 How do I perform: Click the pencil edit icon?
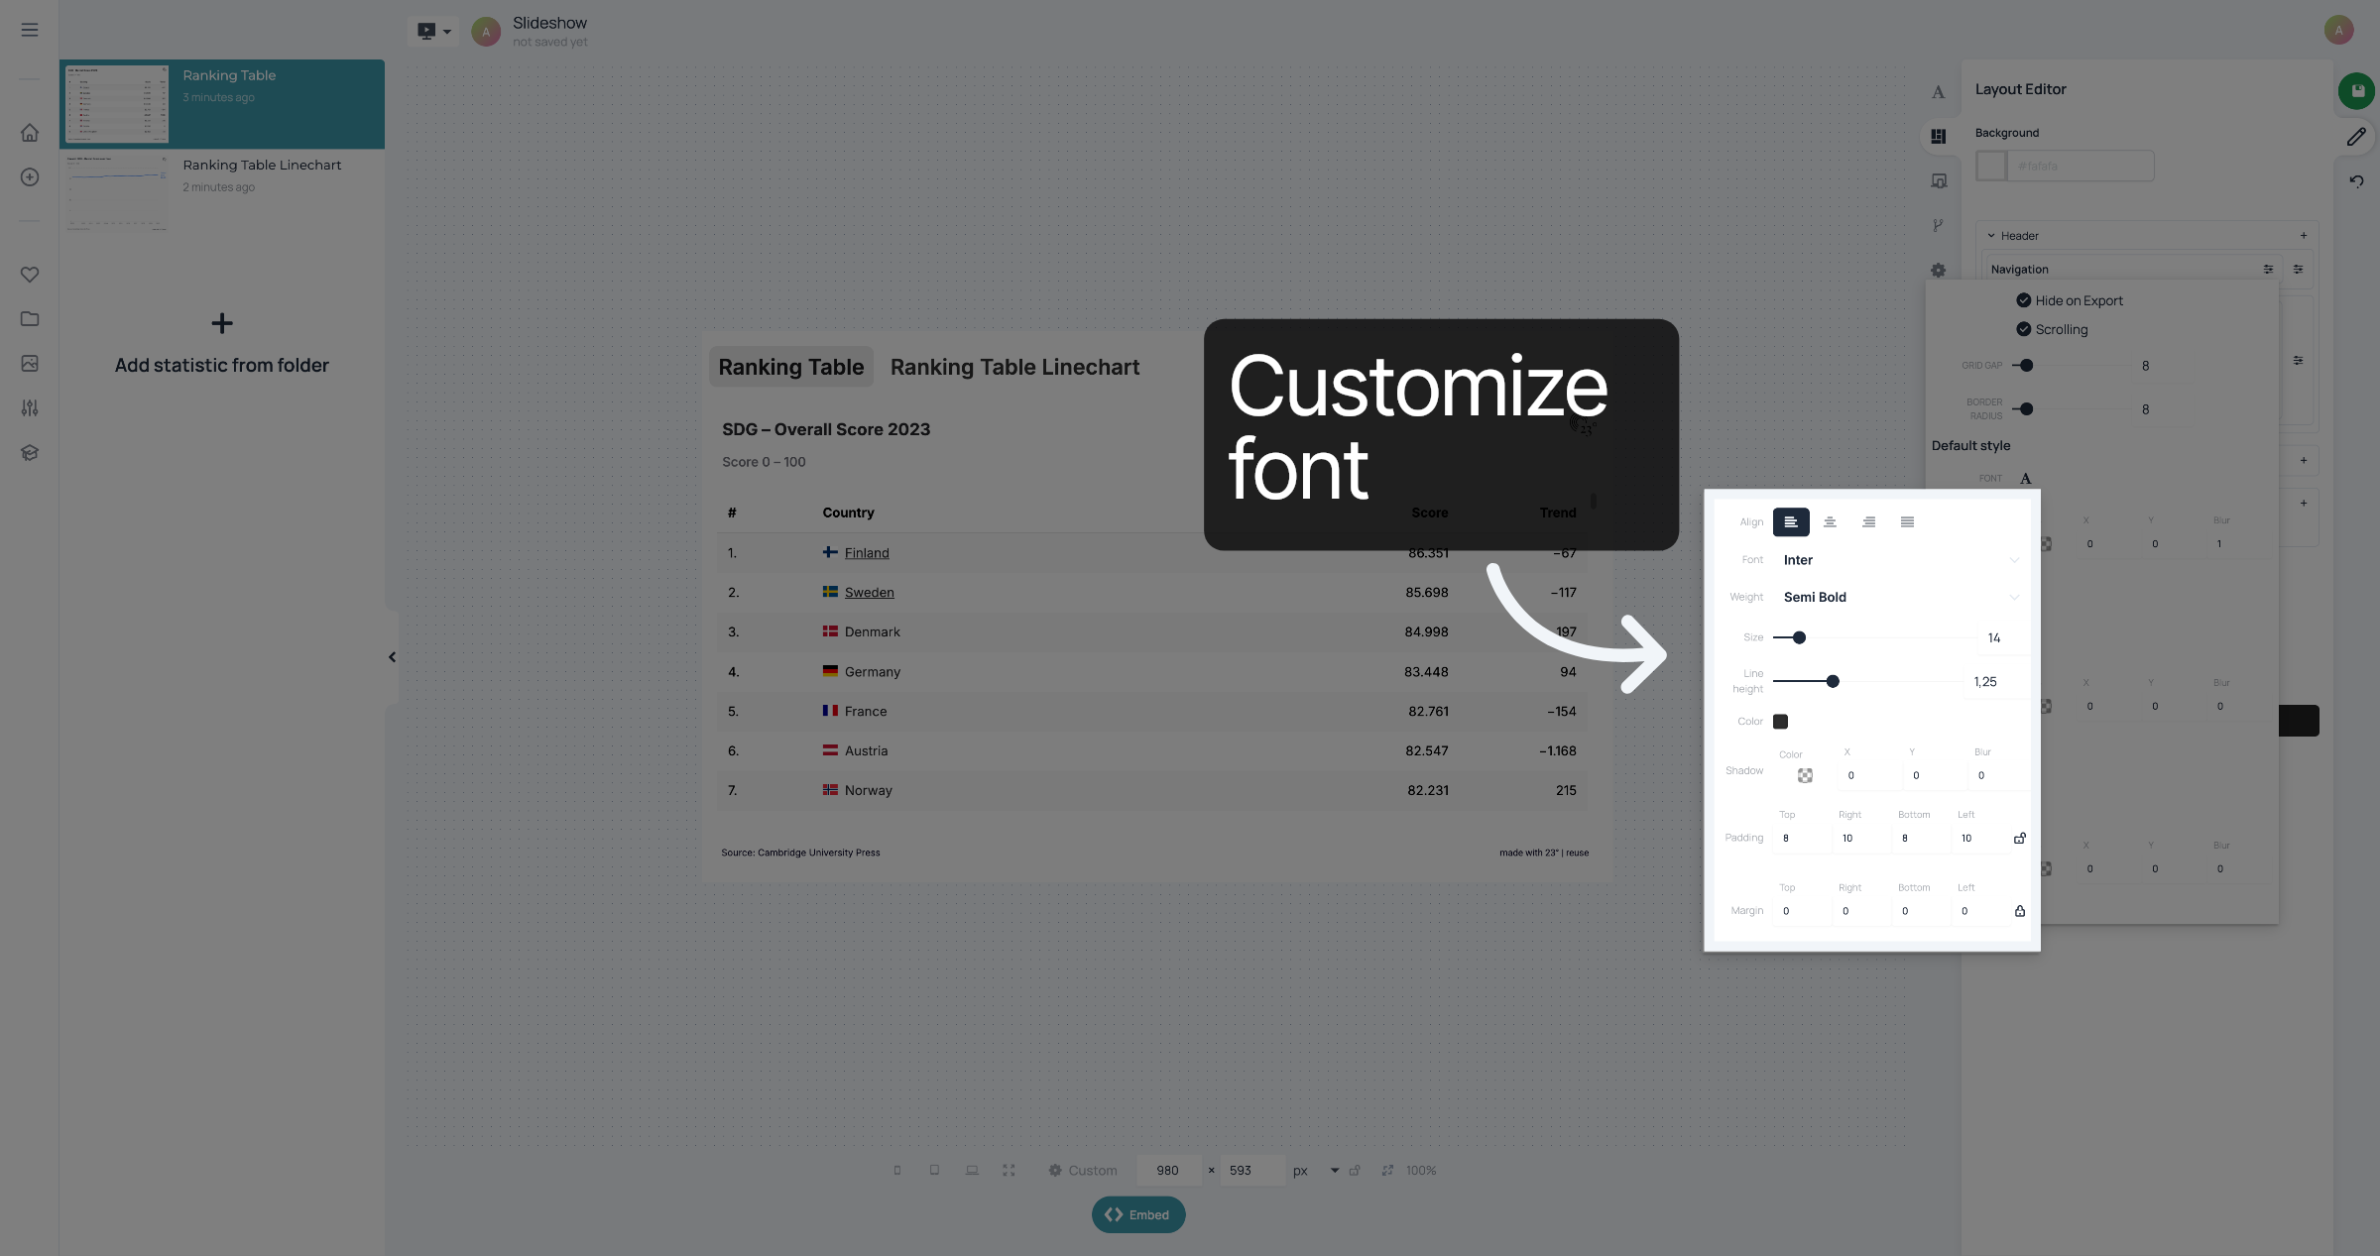click(2356, 137)
